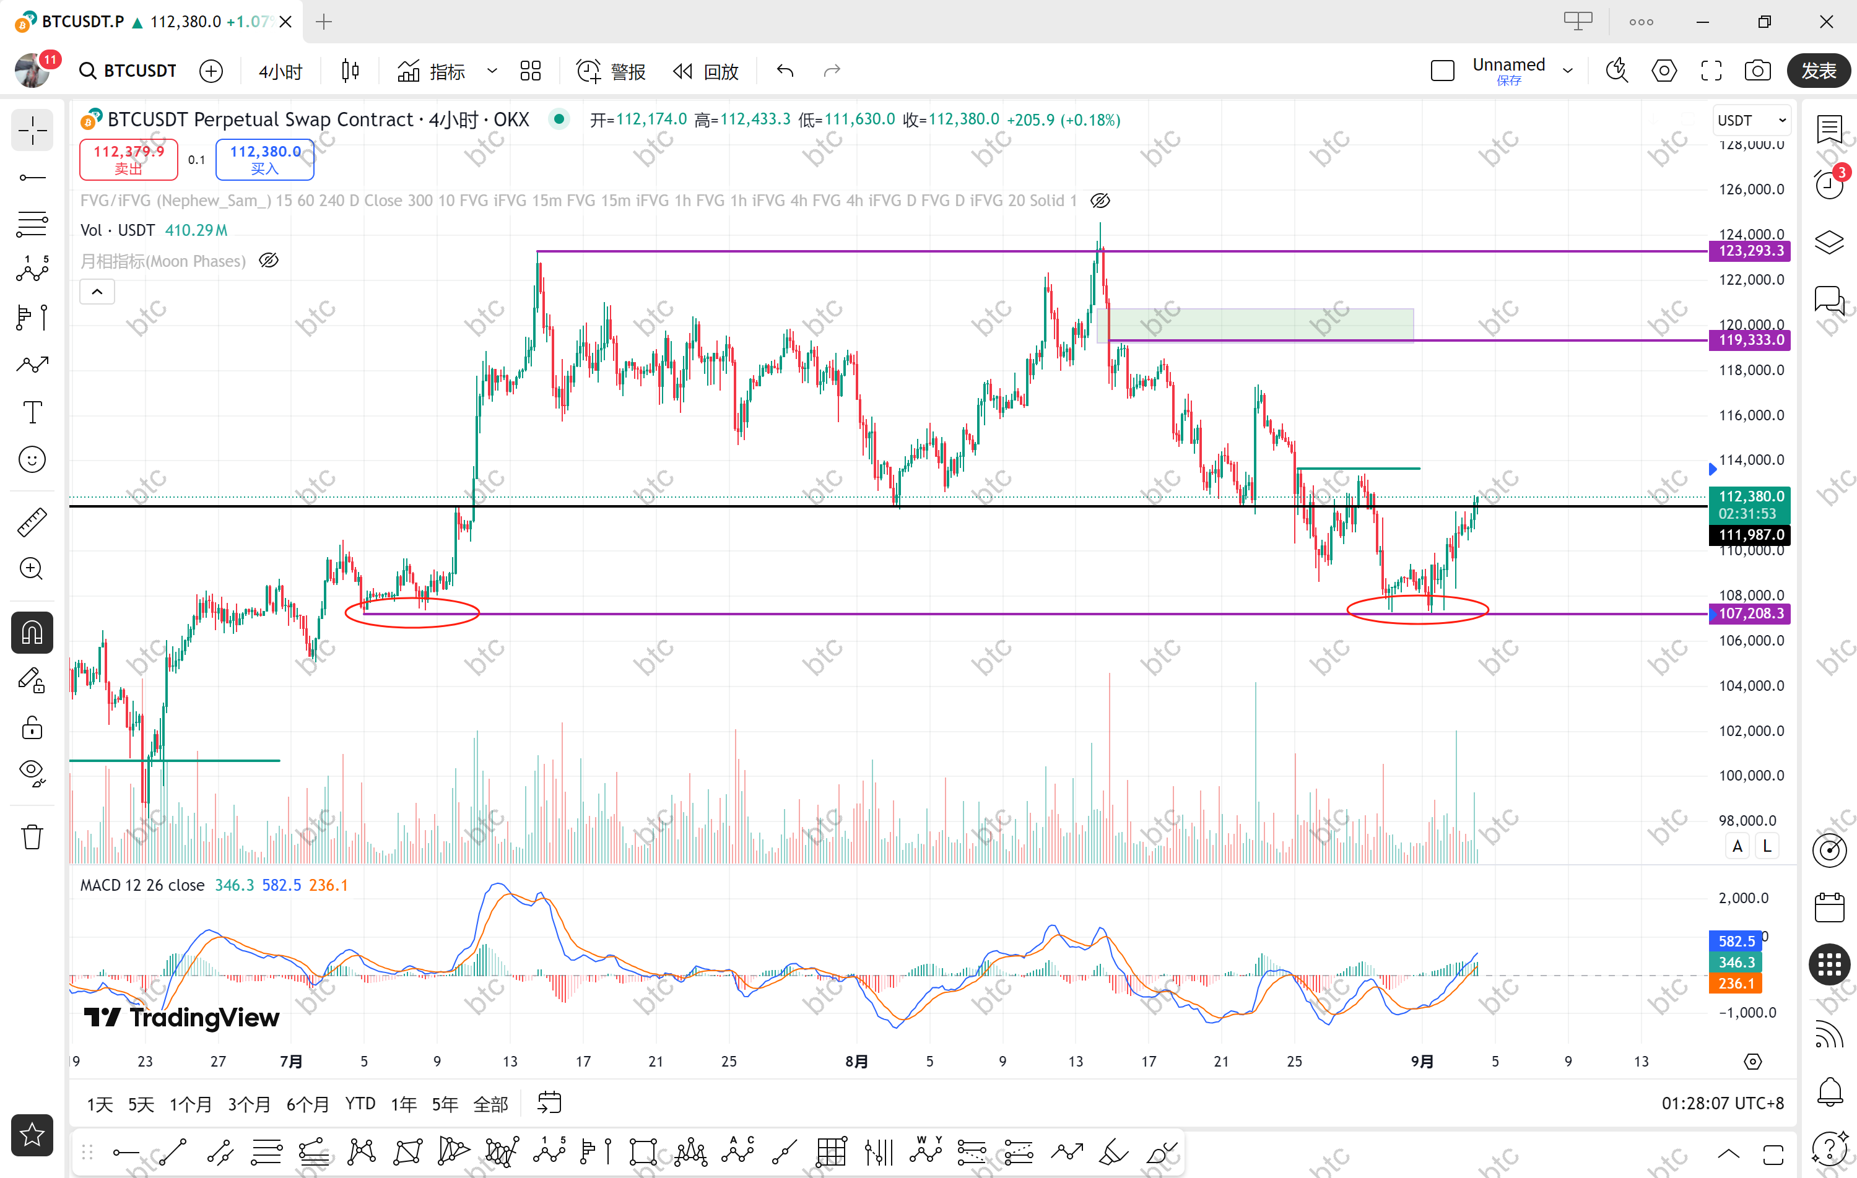The image size is (1857, 1178).
Task: Open the 指标 indicators menu
Action: [432, 71]
